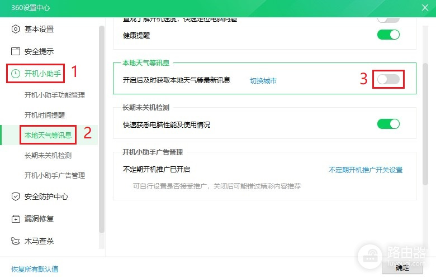Click the 确定 button
The width and height of the screenshot is (436, 279).
click(402, 268)
